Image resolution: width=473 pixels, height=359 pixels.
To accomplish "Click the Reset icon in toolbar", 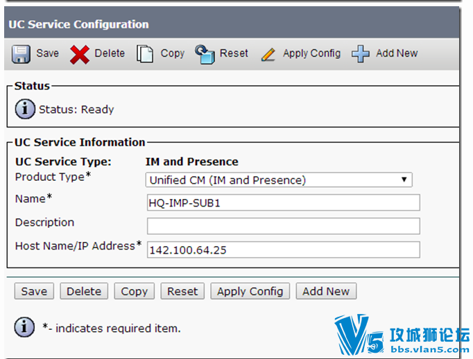I will 205,54.
